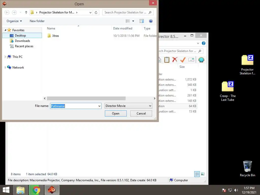260x195 pixels.
Task: Click the network icon in system tray
Action: point(230,190)
